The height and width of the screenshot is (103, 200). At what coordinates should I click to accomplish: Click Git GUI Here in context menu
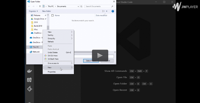53,56
